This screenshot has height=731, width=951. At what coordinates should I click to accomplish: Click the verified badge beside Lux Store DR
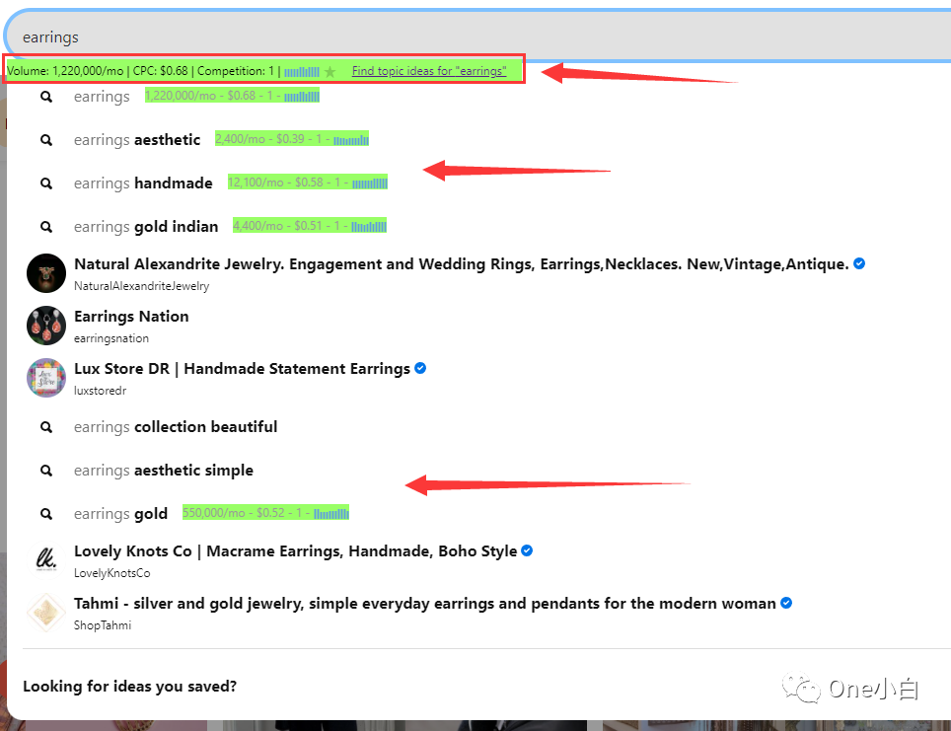pos(419,368)
